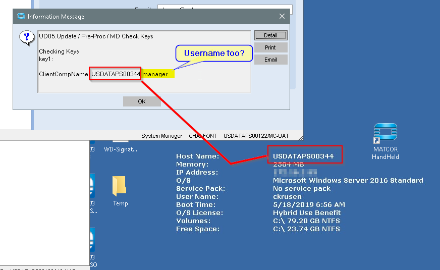Click the '5/18/2019 6:56 AM' boot time value

(x=309, y=204)
